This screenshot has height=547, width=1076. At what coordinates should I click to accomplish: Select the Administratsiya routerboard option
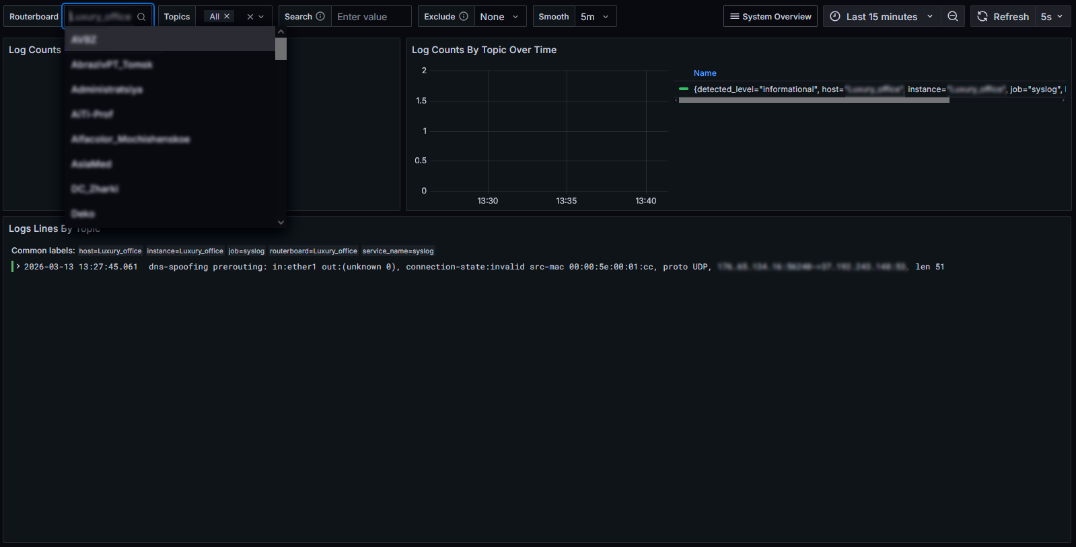(x=107, y=89)
